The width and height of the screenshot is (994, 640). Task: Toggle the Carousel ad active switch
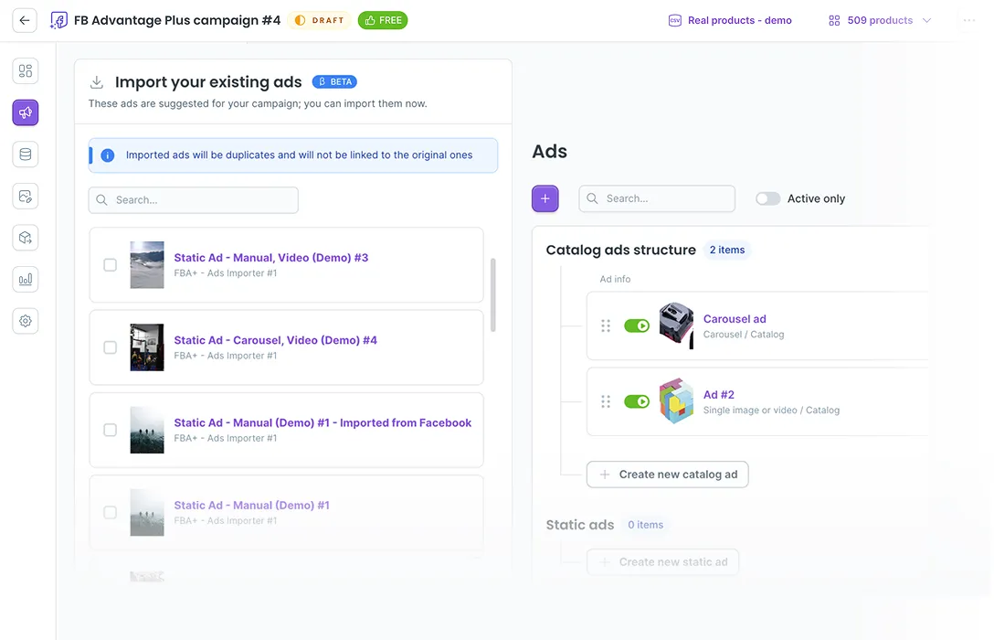click(637, 326)
